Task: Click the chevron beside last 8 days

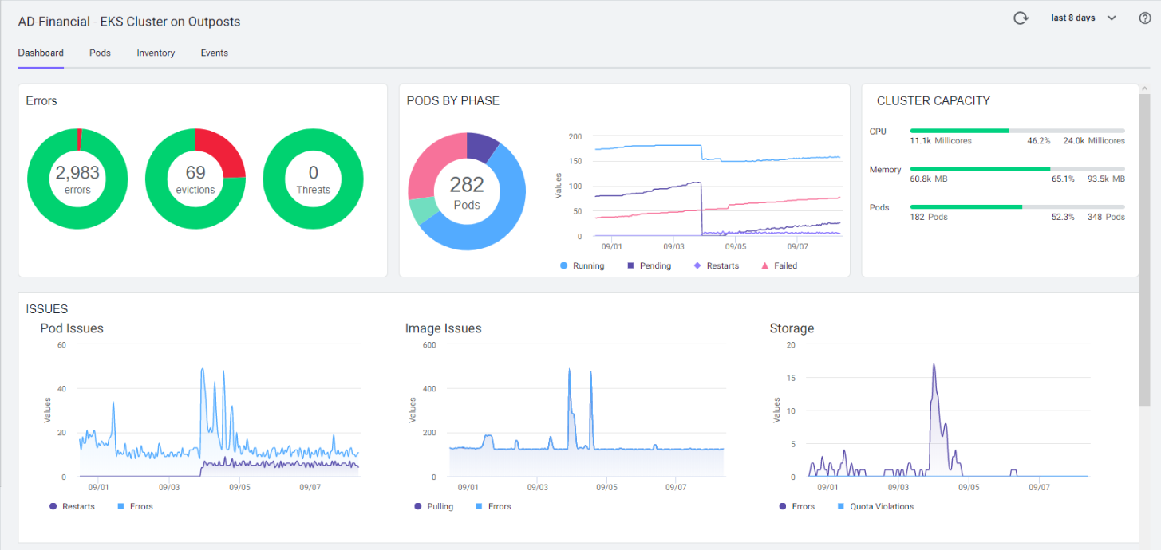Action: click(1112, 18)
